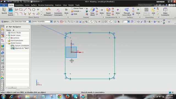The width and height of the screenshot is (176, 99).
Task: Switch to Curve ribbon tab
Action: (27, 5)
